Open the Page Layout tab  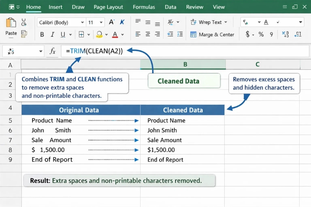[108, 7]
